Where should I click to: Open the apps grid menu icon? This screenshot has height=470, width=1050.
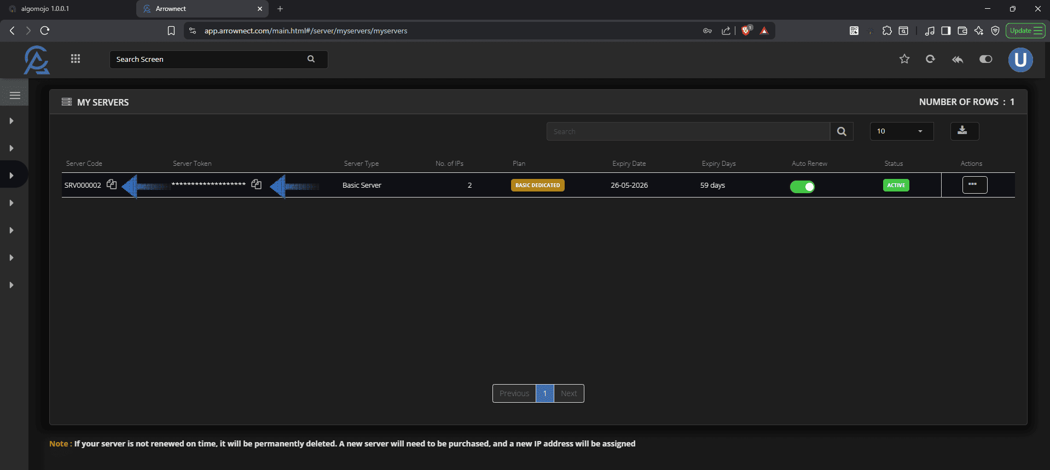point(76,59)
